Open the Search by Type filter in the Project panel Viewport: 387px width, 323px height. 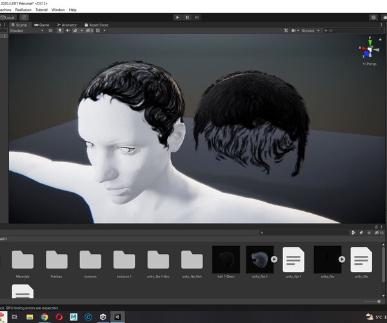pos(353,233)
